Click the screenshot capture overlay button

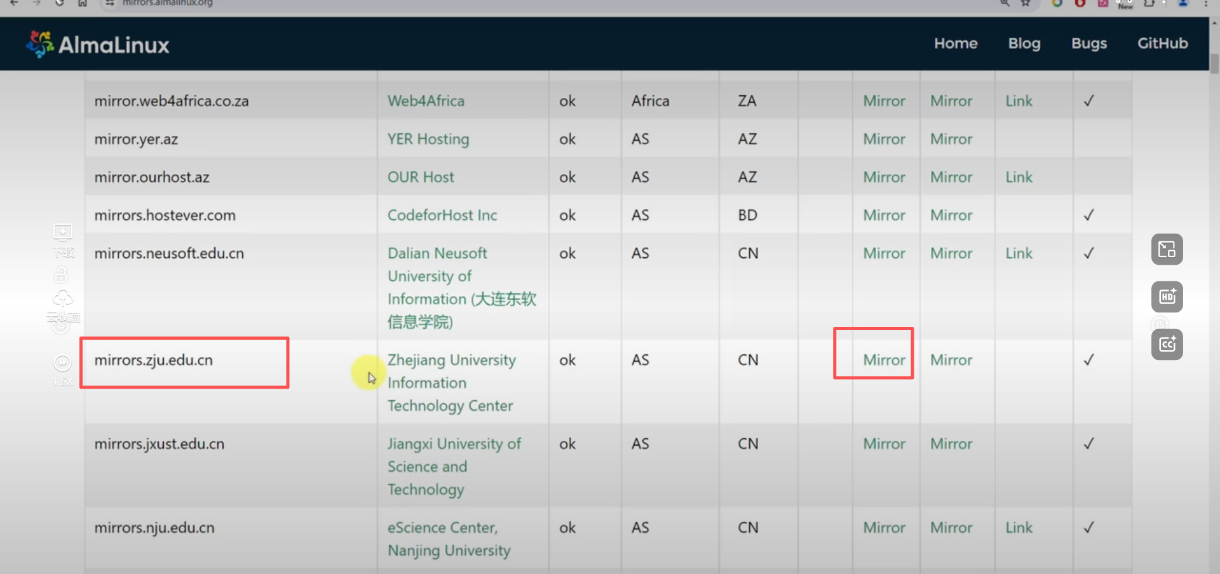[1167, 249]
